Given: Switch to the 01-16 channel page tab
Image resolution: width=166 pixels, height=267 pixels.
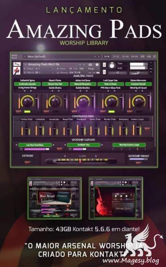Looking at the screenshot, I should pyautogui.click(x=107, y=57).
